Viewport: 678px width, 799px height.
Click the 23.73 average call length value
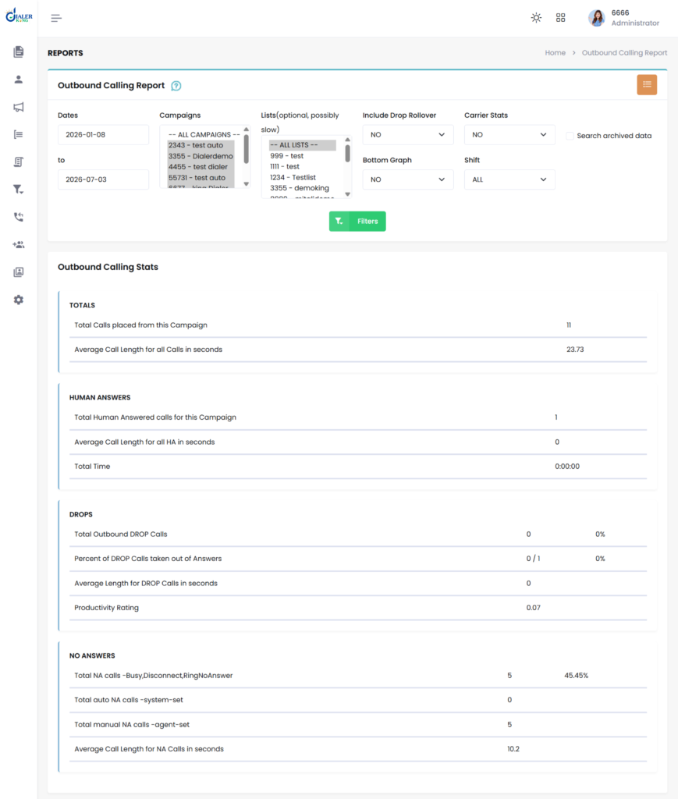click(575, 350)
